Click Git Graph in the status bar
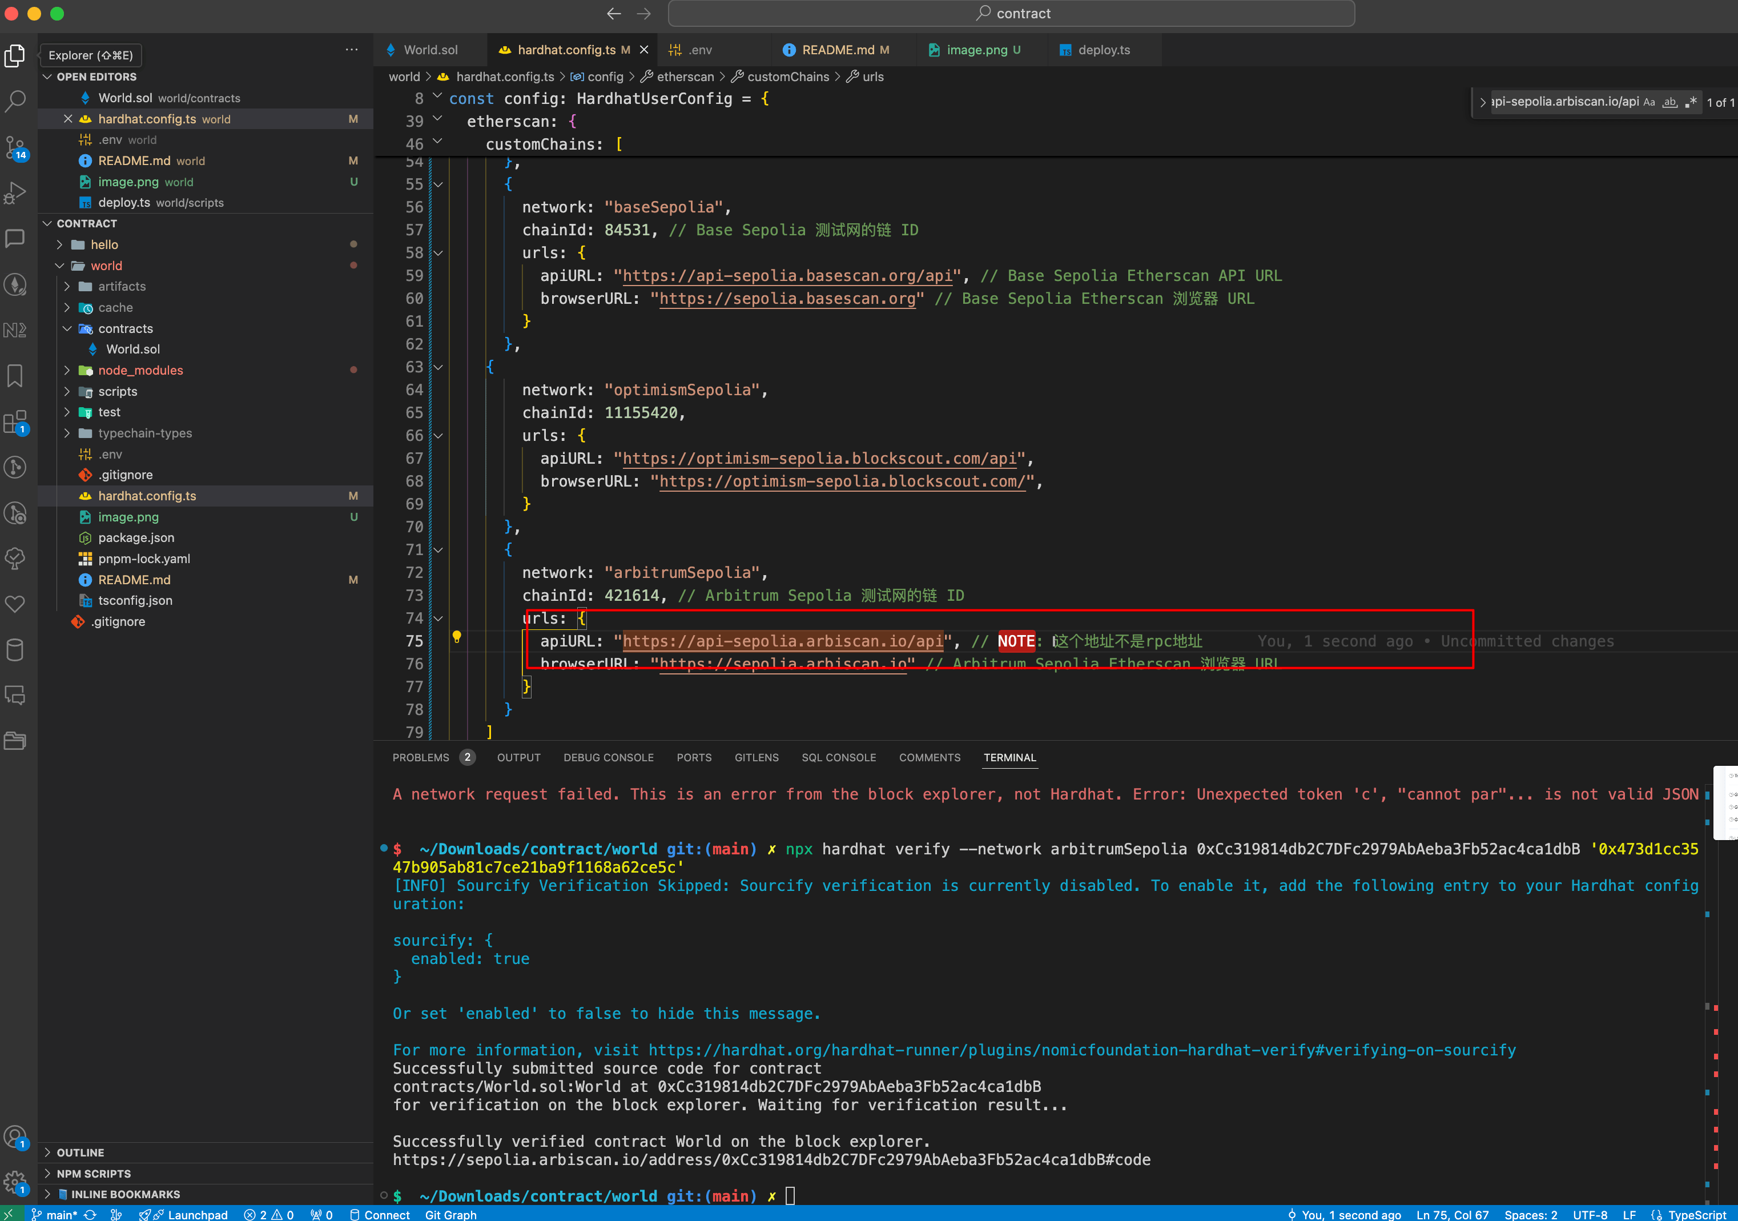This screenshot has width=1738, height=1221. coord(450,1214)
